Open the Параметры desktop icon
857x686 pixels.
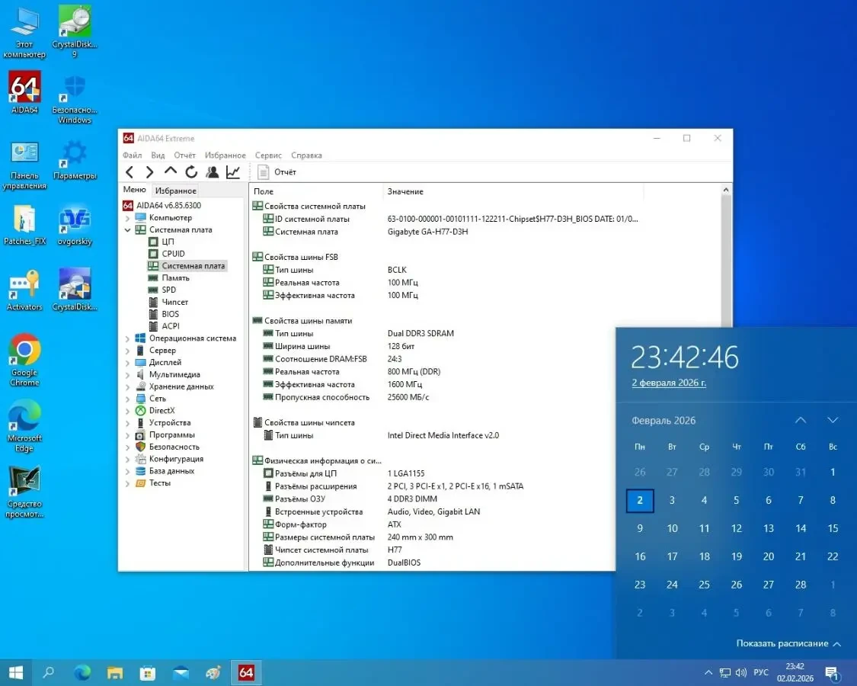pyautogui.click(x=75, y=160)
